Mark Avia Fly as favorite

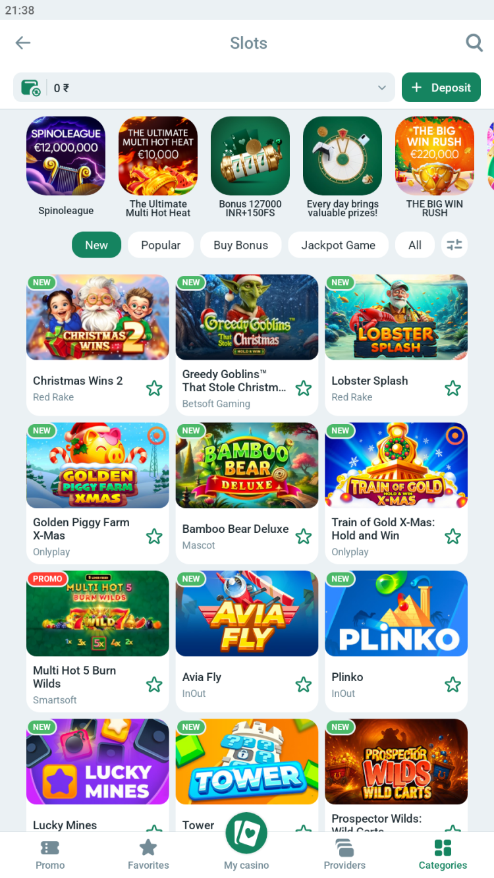pos(304,685)
